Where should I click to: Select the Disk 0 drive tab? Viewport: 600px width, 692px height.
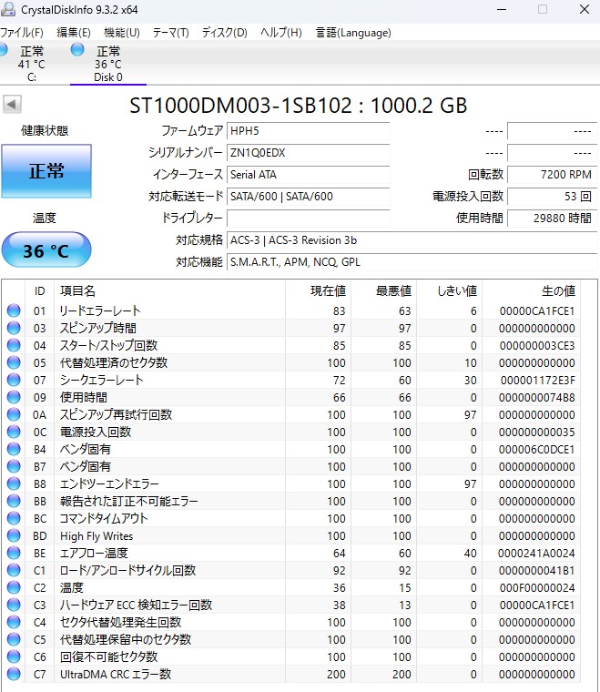click(x=108, y=64)
